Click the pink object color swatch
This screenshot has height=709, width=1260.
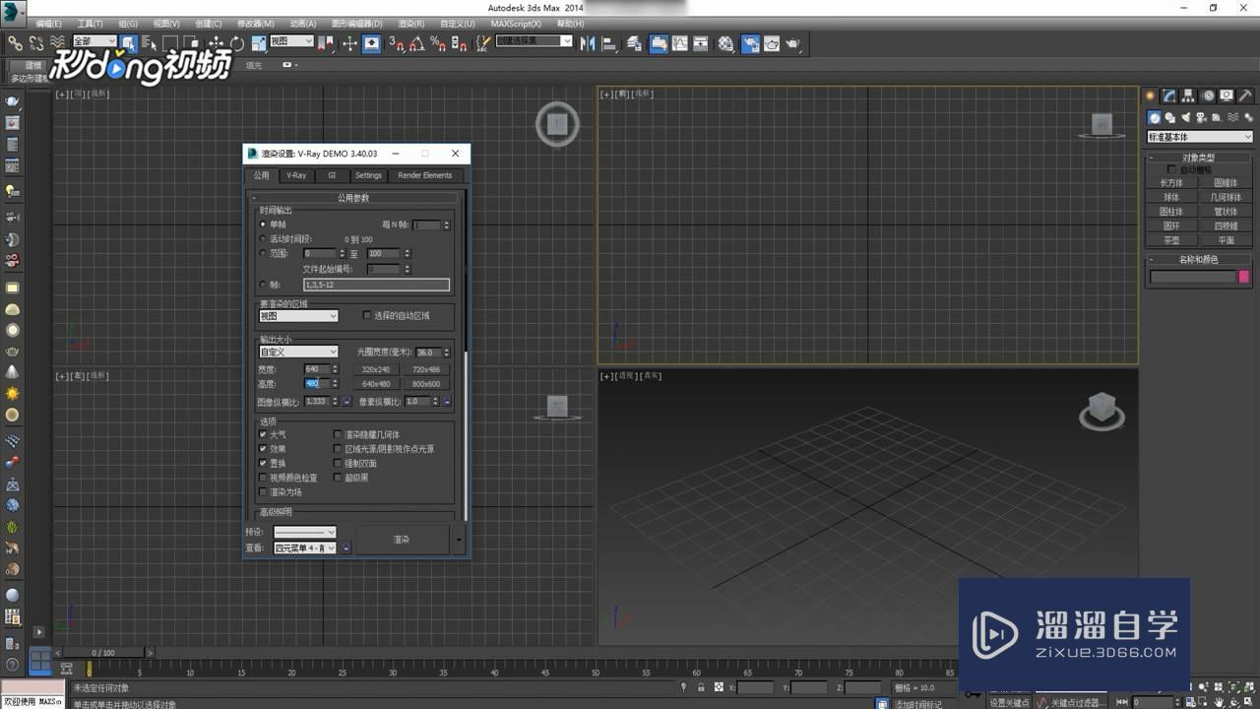(x=1244, y=278)
